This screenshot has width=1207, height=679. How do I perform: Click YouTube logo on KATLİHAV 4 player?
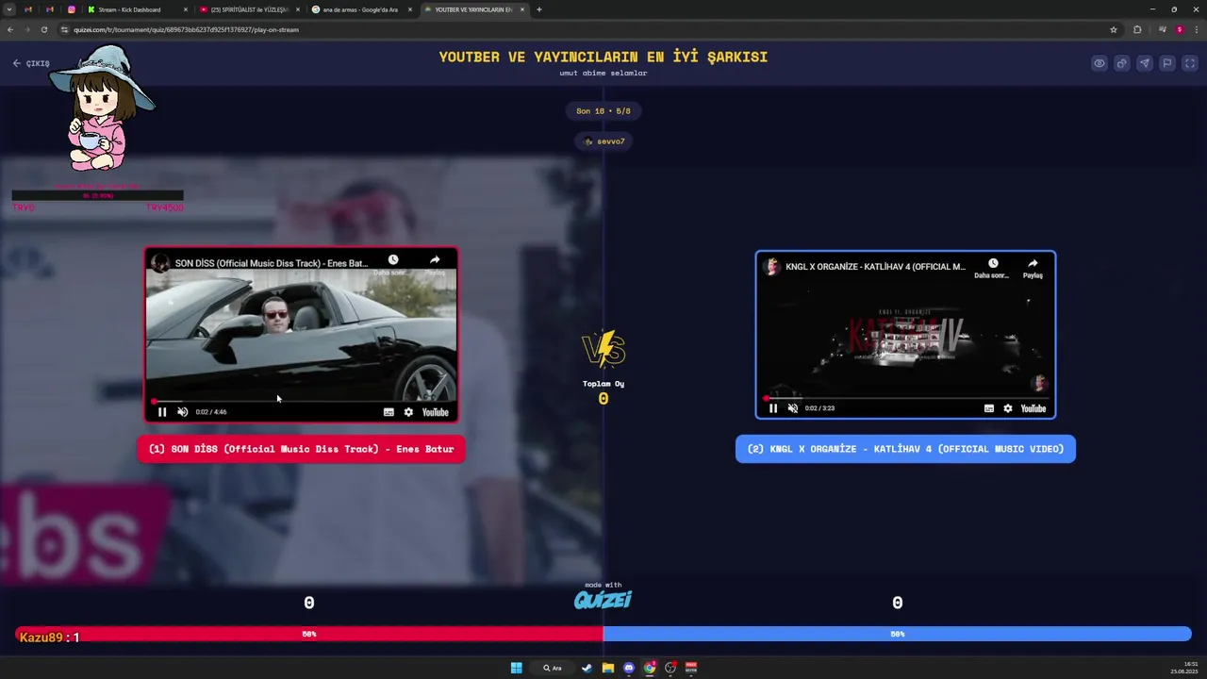tap(1034, 408)
